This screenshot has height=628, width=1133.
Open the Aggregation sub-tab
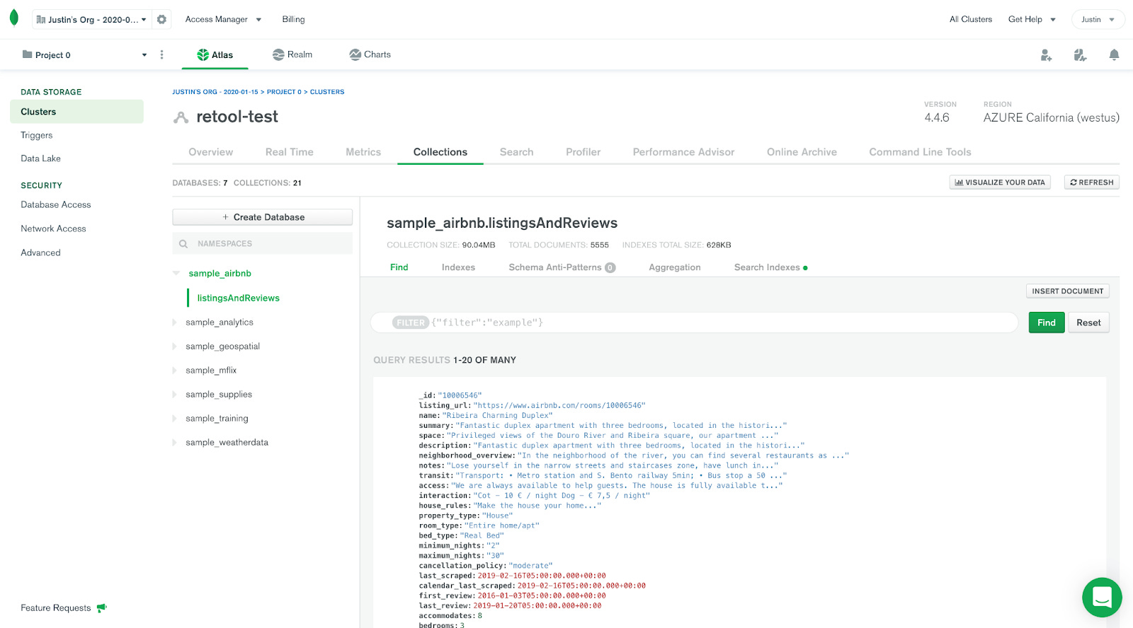pyautogui.click(x=675, y=267)
